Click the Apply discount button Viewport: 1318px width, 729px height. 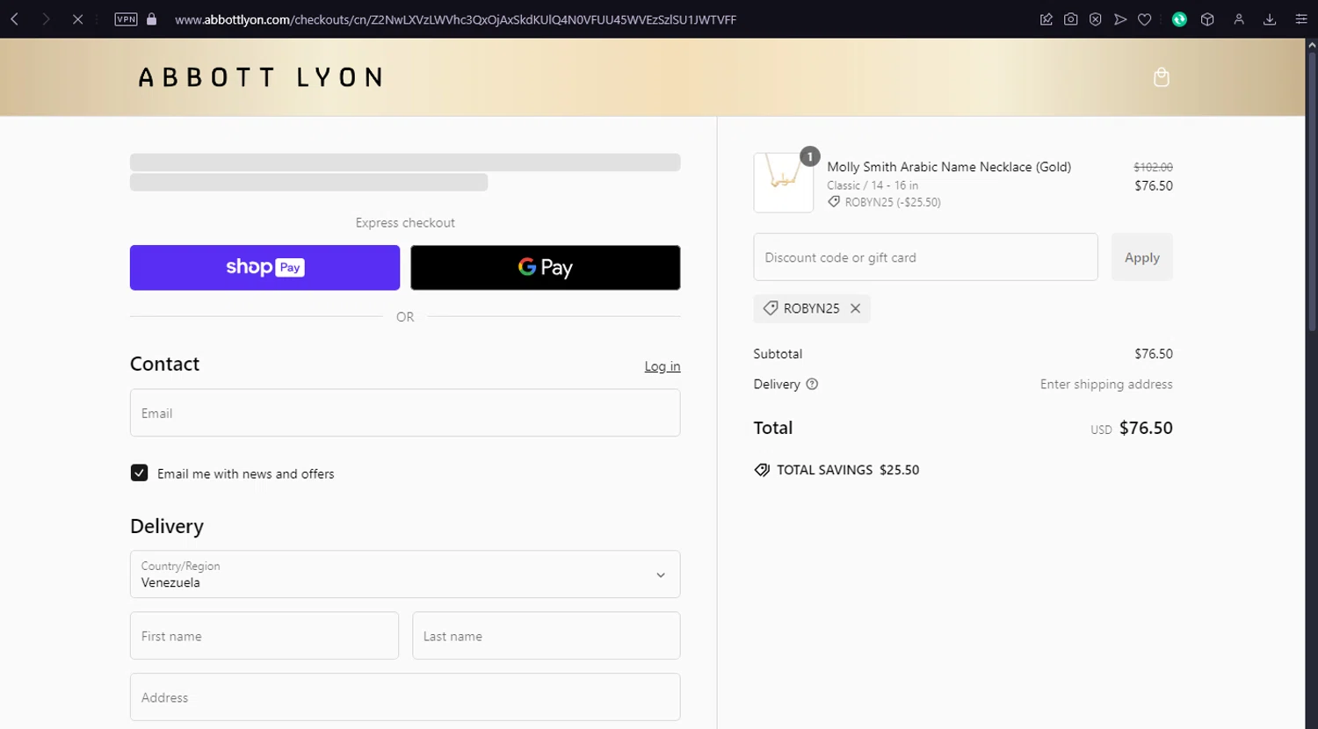click(x=1142, y=257)
